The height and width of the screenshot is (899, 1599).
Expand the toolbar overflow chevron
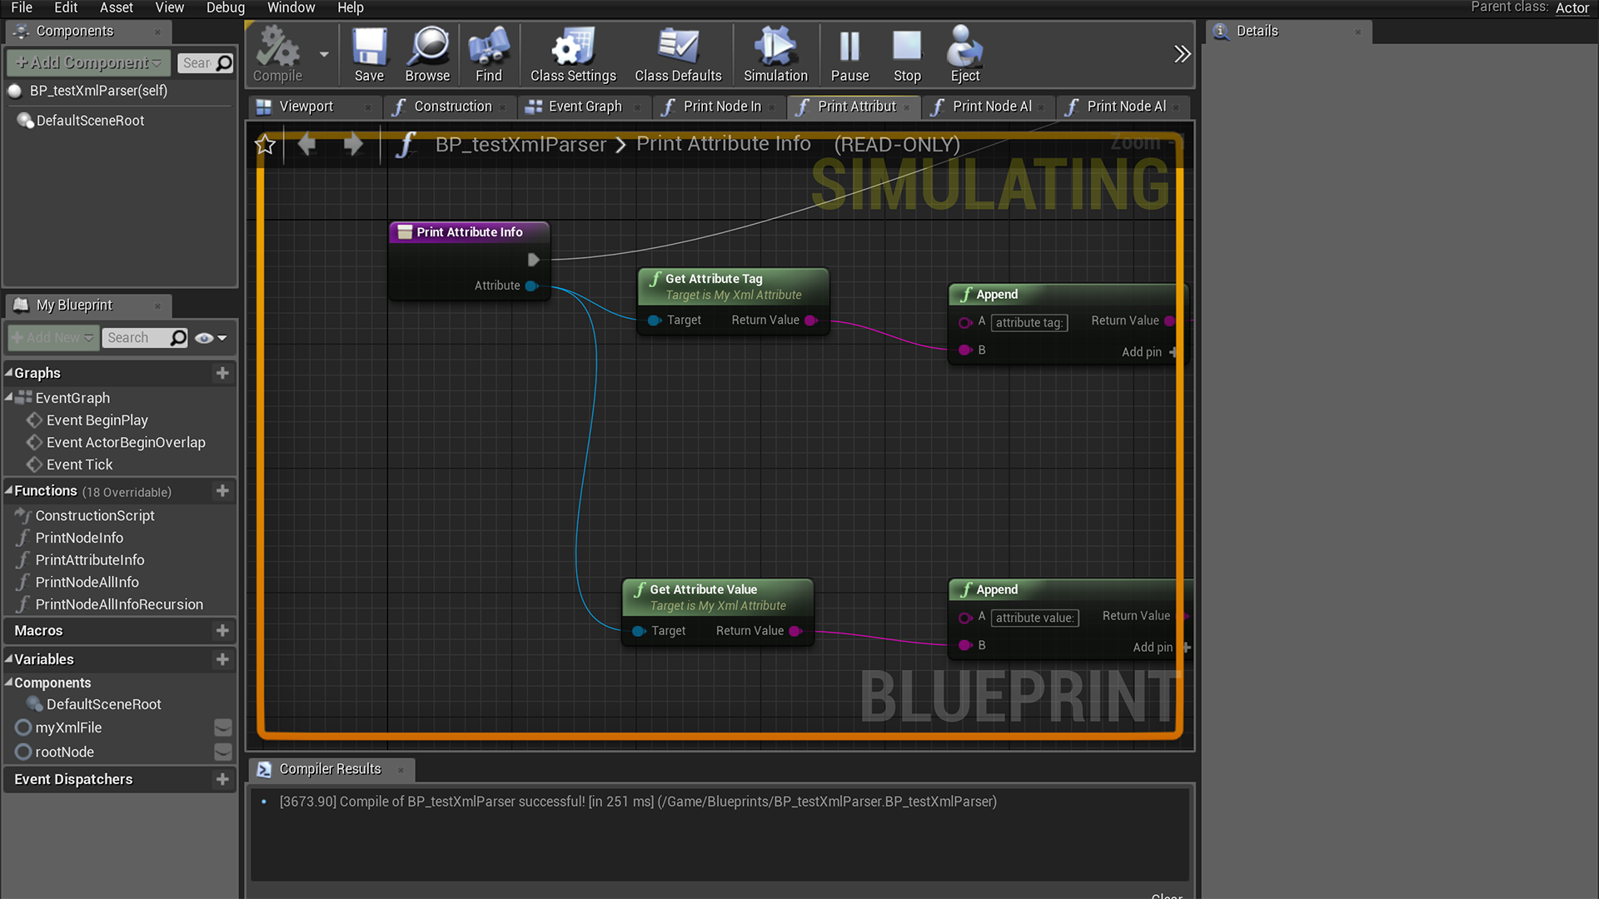[1182, 55]
